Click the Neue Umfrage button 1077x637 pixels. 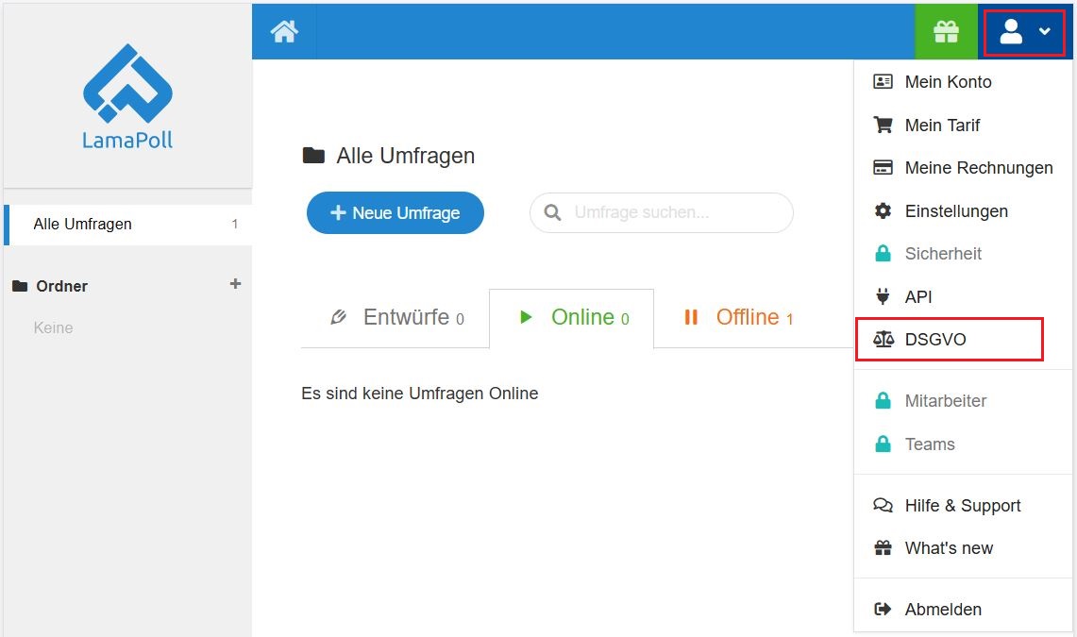pyautogui.click(x=395, y=213)
